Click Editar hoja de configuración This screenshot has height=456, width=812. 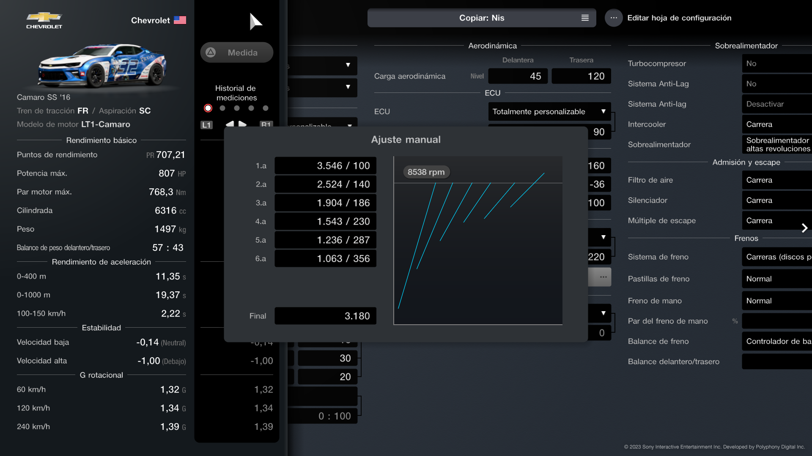pyautogui.click(x=679, y=18)
